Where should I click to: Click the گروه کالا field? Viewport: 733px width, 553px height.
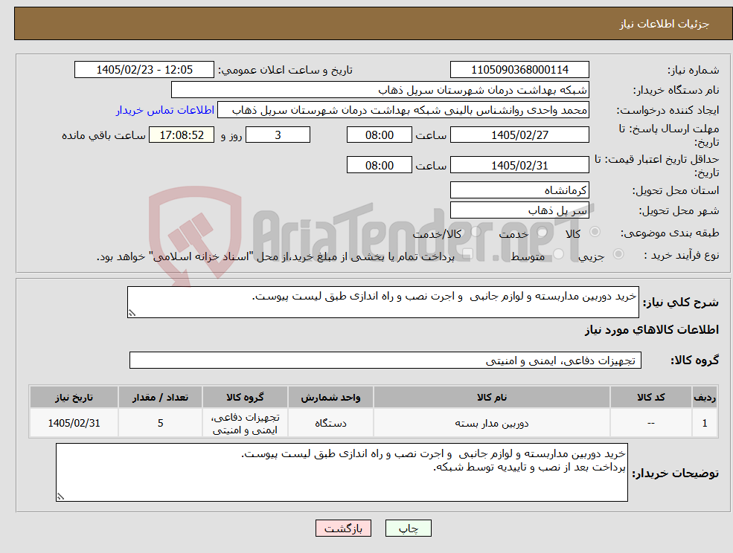[385, 360]
